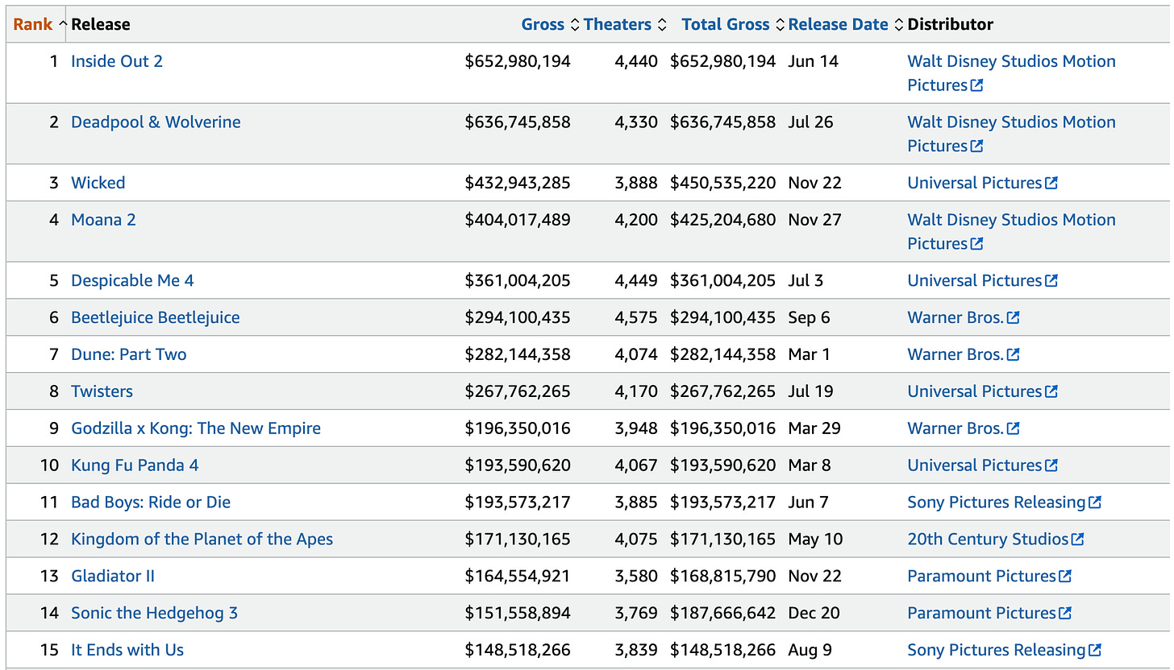Select the total gross value $187,666,642
The image size is (1174, 670).
tap(722, 614)
